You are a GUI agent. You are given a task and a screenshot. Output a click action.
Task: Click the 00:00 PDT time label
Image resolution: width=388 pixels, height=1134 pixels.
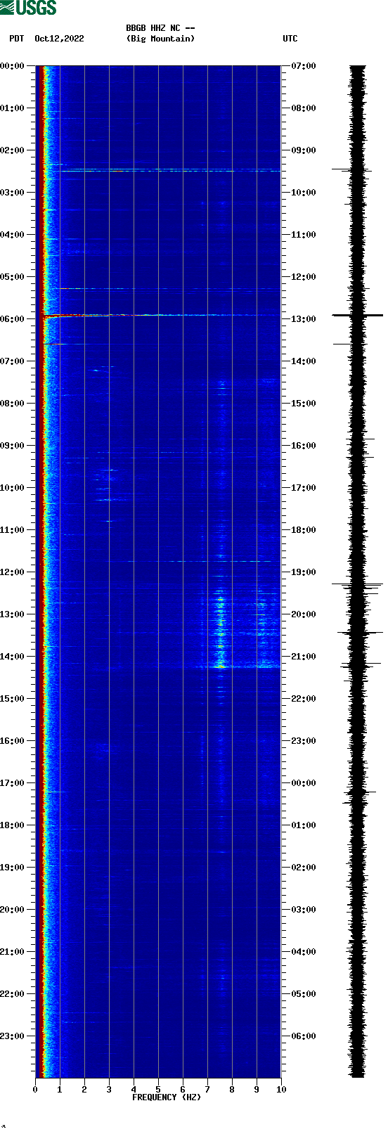(x=12, y=66)
